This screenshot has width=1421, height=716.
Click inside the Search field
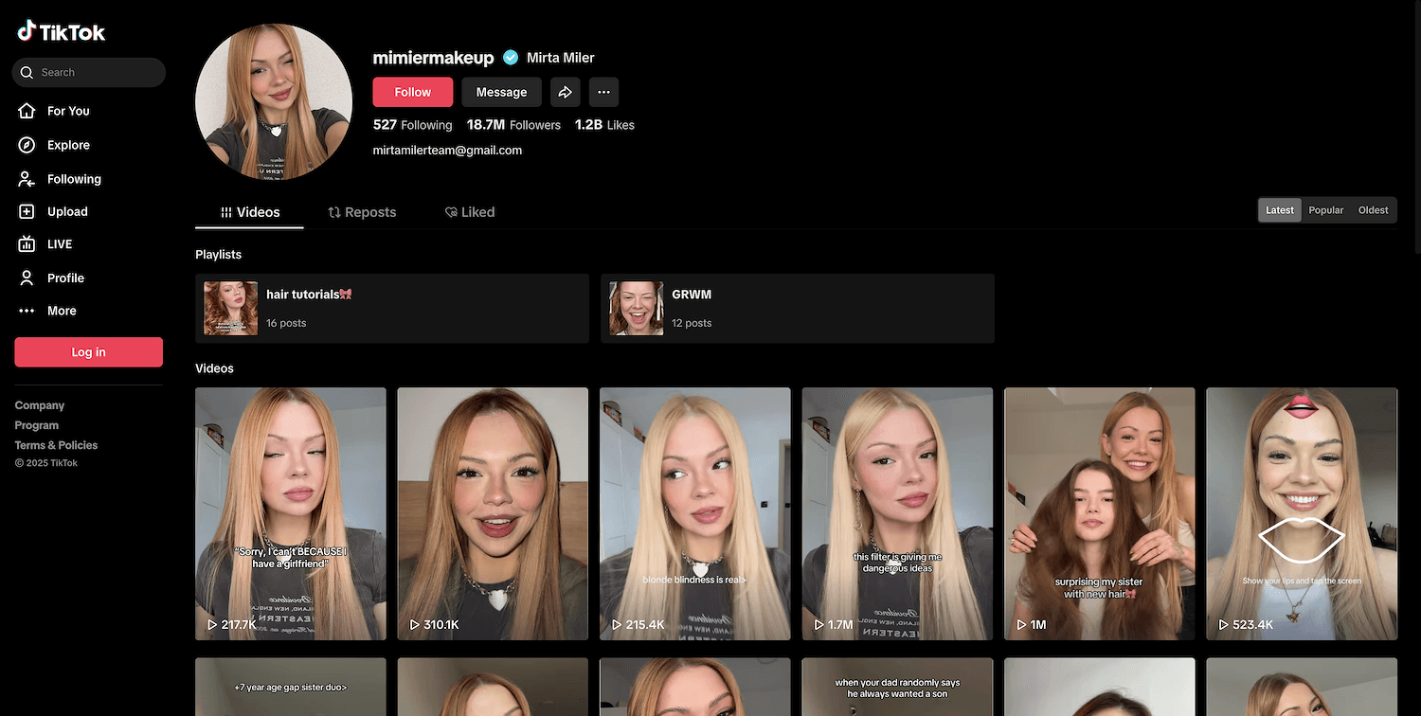point(88,72)
